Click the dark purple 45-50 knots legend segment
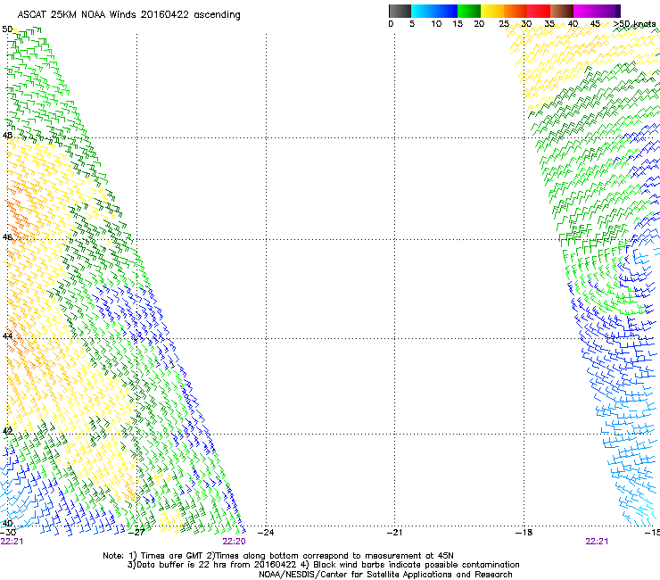Image resolution: width=660 pixels, height=580 pixels. [x=608, y=11]
